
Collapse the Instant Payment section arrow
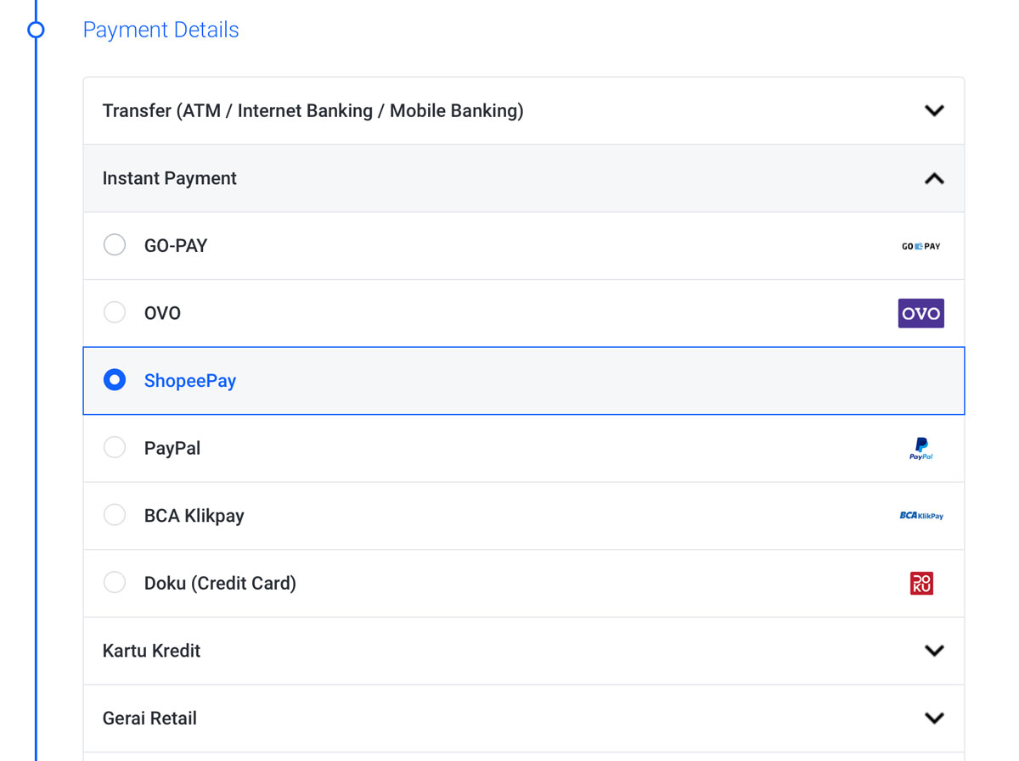tap(934, 178)
